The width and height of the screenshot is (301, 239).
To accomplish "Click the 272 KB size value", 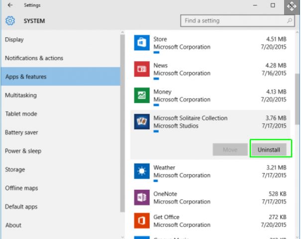I will coord(278,217).
